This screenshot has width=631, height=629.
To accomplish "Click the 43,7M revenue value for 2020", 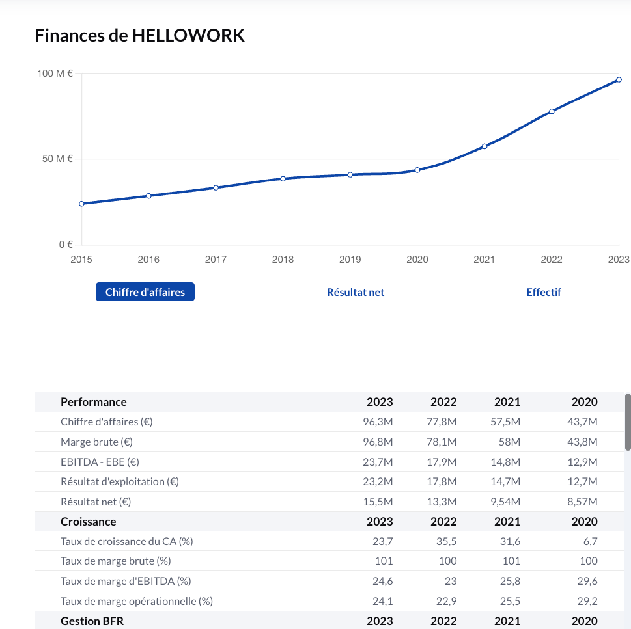I will tap(582, 422).
